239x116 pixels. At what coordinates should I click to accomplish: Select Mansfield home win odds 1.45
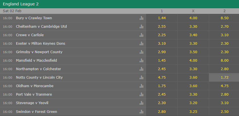click(162, 61)
